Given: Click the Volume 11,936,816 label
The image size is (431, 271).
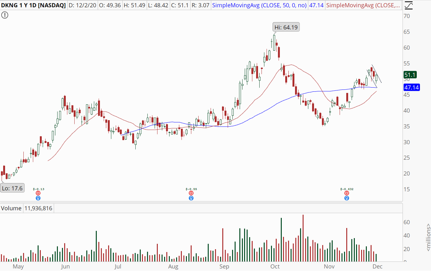Looking at the screenshot, I should click(27, 208).
